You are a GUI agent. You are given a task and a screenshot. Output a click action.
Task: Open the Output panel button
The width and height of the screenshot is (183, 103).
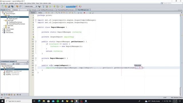tap(7, 98)
